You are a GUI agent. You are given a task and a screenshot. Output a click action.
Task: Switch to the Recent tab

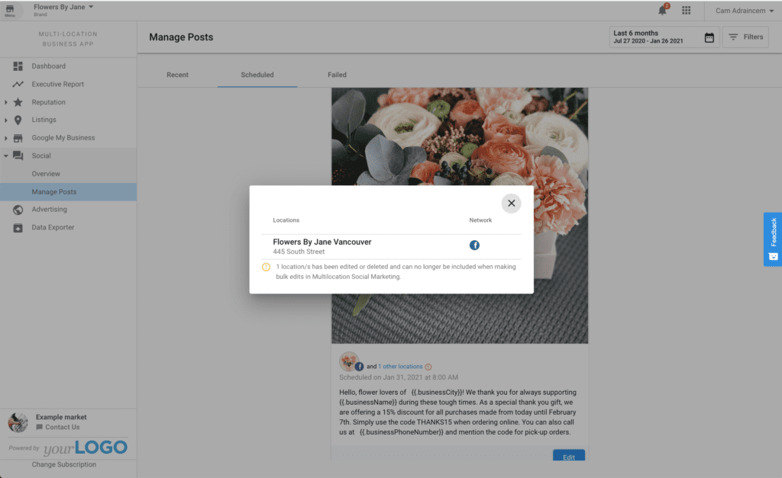click(177, 75)
